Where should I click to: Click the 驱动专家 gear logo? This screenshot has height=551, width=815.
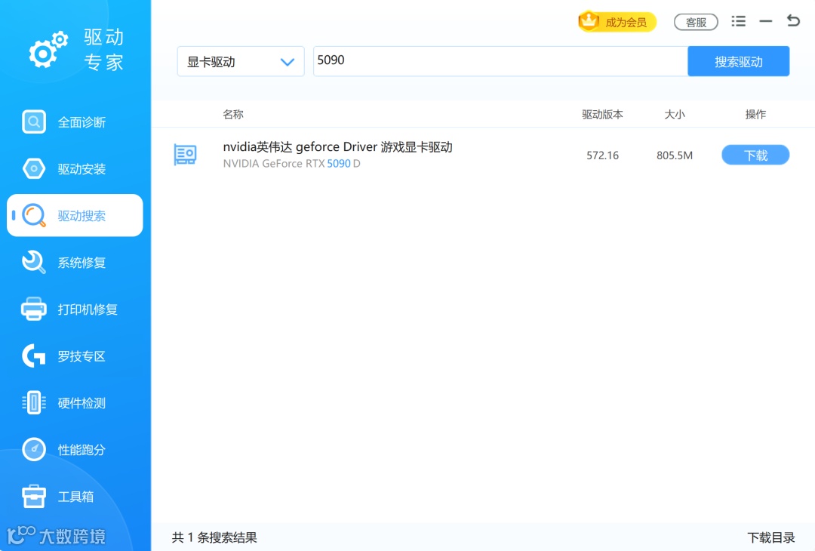[48, 49]
